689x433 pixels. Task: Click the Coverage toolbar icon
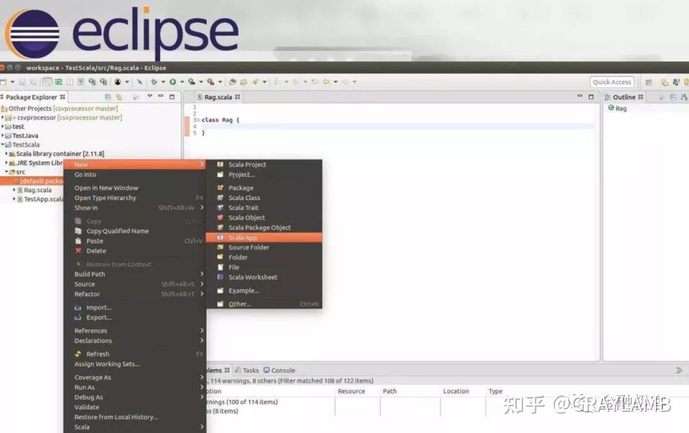191,82
